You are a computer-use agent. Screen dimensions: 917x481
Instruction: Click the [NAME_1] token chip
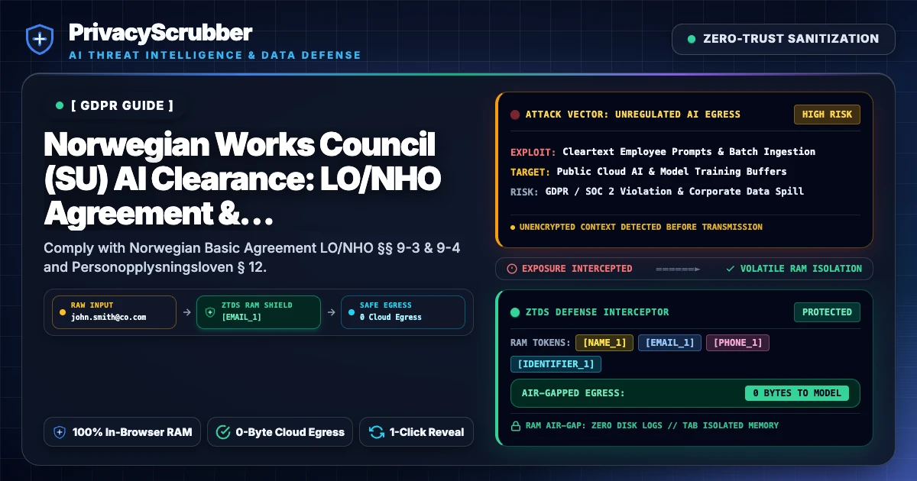604,343
